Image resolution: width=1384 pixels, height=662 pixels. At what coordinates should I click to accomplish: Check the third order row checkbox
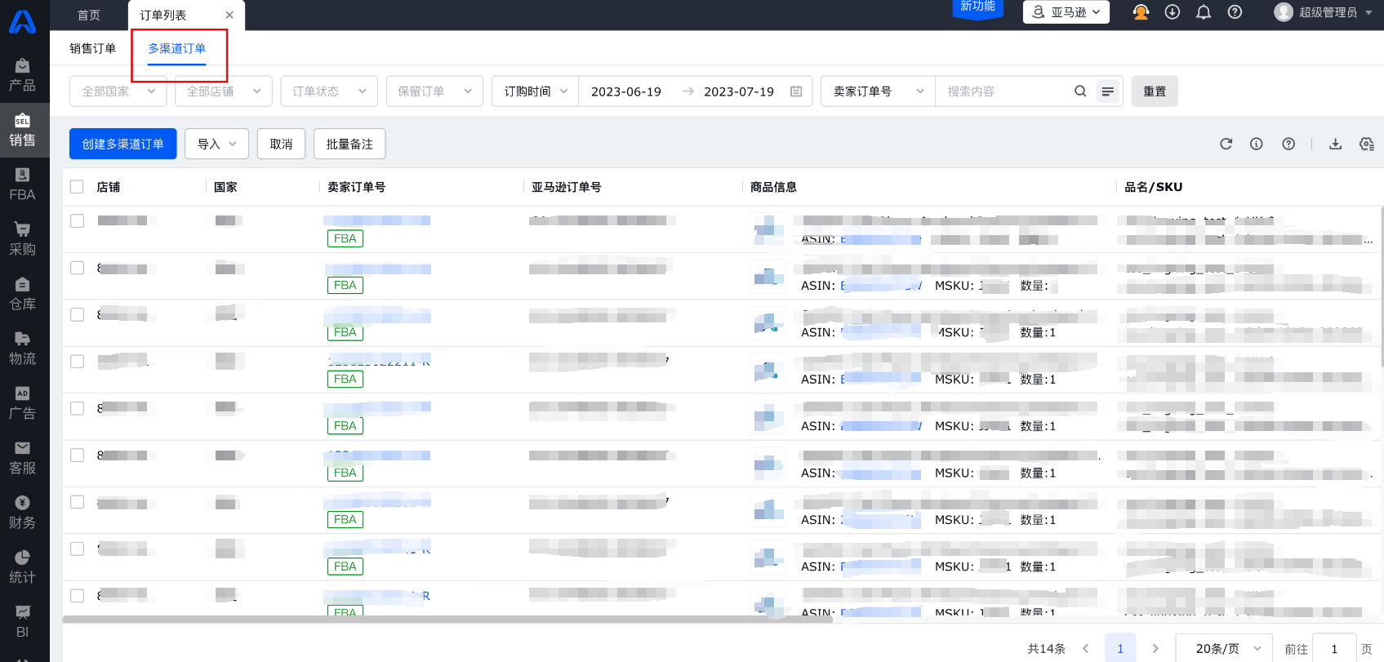click(x=77, y=314)
